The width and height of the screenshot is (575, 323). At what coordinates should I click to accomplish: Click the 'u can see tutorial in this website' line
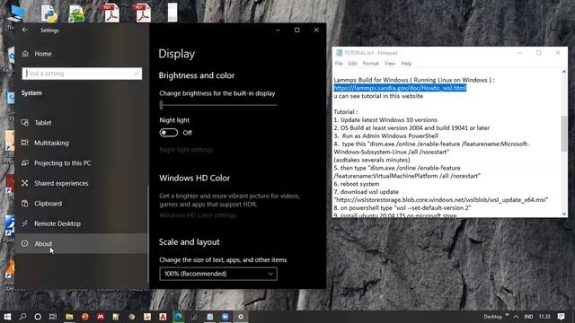point(378,96)
